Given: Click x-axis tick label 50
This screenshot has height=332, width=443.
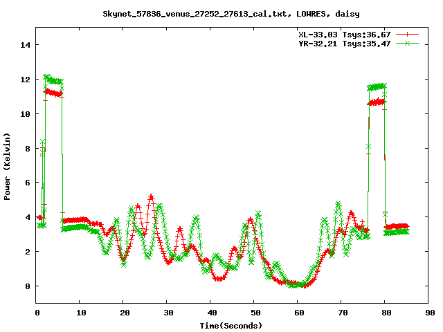Looking at the screenshot, I should (255, 313).
